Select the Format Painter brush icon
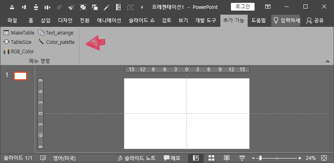334x163 pixels. point(71,7)
